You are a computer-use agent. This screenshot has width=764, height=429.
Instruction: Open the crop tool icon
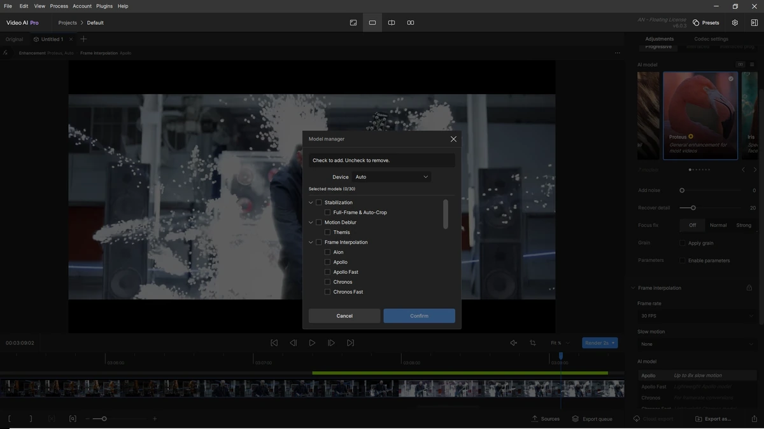pos(533,343)
